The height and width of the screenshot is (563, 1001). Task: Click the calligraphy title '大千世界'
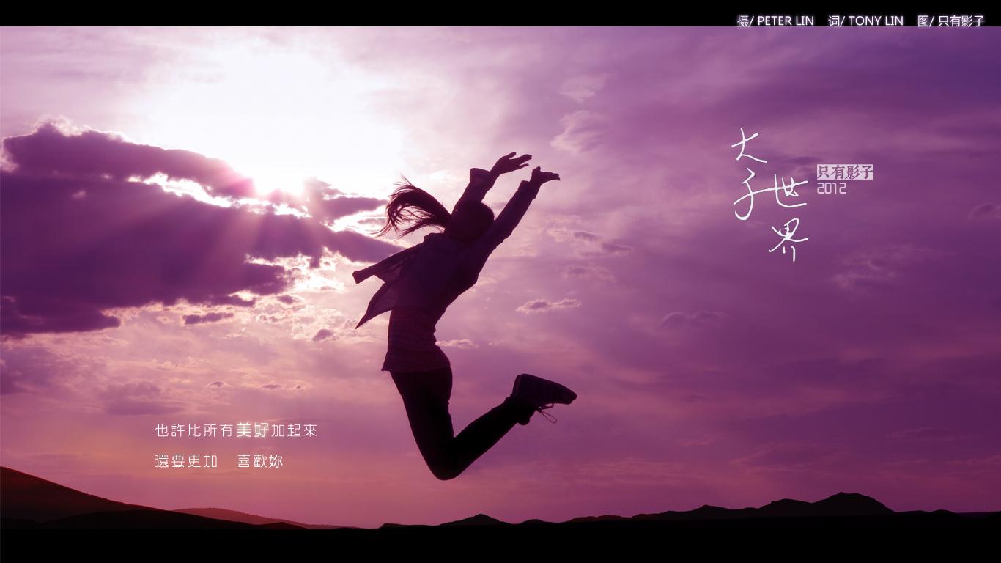point(771,195)
